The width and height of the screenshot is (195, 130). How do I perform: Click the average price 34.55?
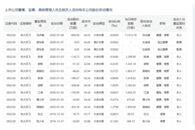coord(87,35)
